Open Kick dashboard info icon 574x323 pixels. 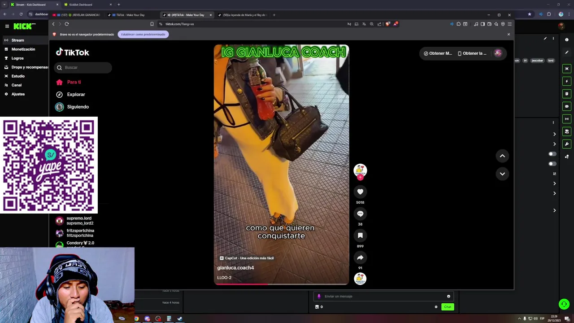point(567,40)
